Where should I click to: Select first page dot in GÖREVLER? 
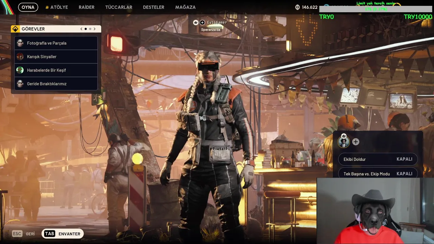point(86,29)
